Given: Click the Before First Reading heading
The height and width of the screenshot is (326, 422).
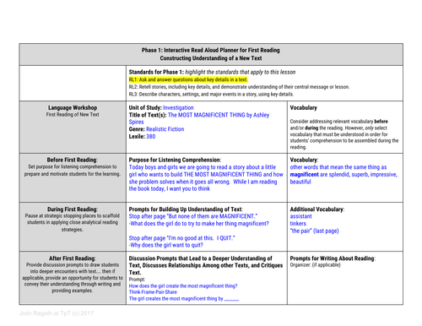Looking at the screenshot, I should tap(73, 160).
